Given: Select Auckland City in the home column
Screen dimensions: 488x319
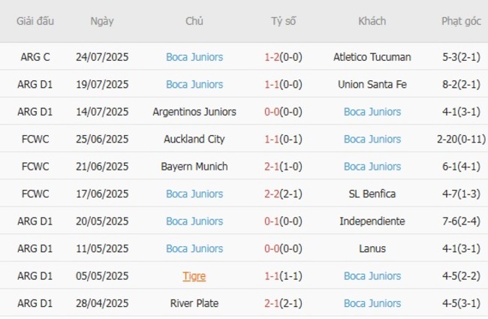Looking at the screenshot, I should pos(194,139).
